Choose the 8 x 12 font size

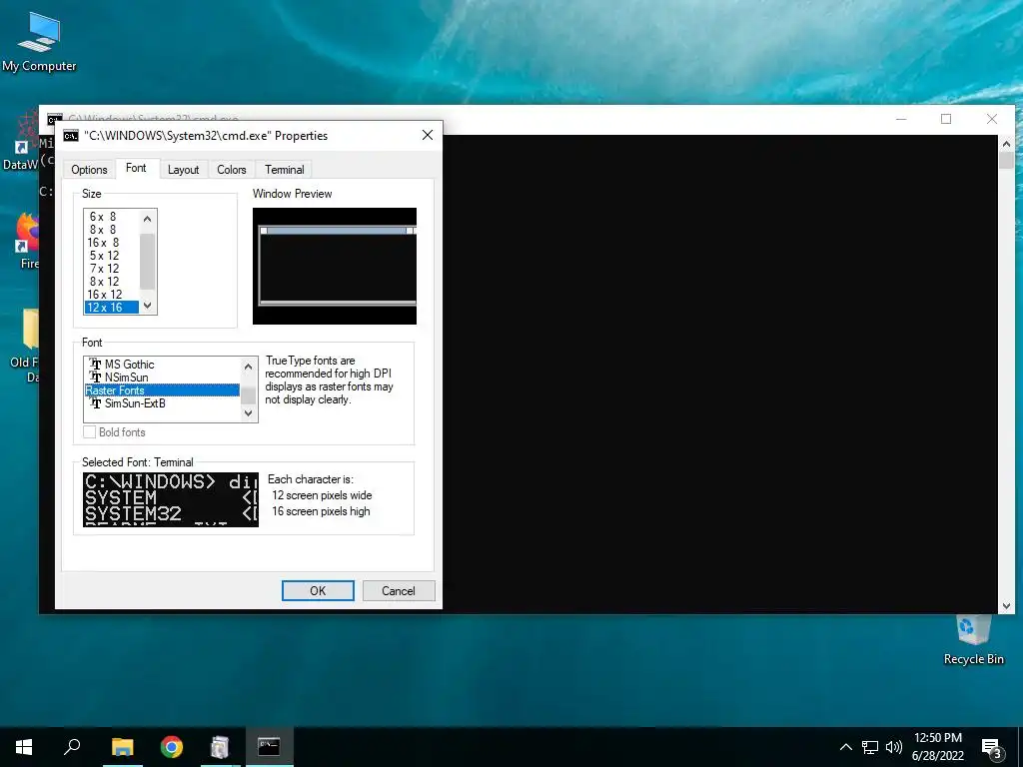tap(112, 282)
